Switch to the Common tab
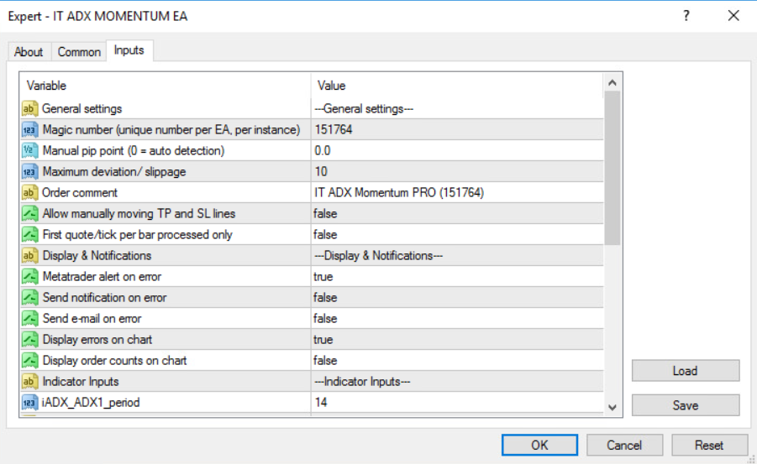This screenshot has width=757, height=464. (79, 52)
